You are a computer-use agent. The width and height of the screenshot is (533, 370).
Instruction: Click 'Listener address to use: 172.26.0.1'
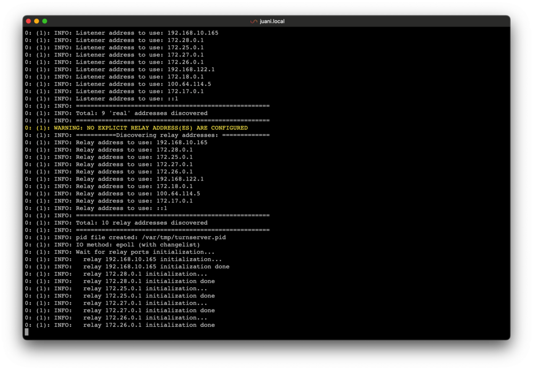pos(140,62)
